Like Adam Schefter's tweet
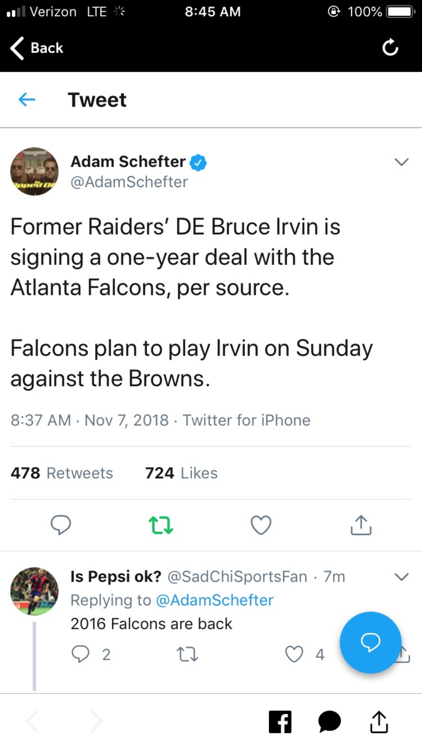 click(261, 525)
